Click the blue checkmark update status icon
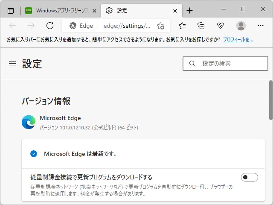This screenshot has height=205, width=273. tap(34, 154)
